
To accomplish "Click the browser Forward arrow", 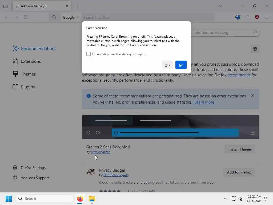I will 16,17.
